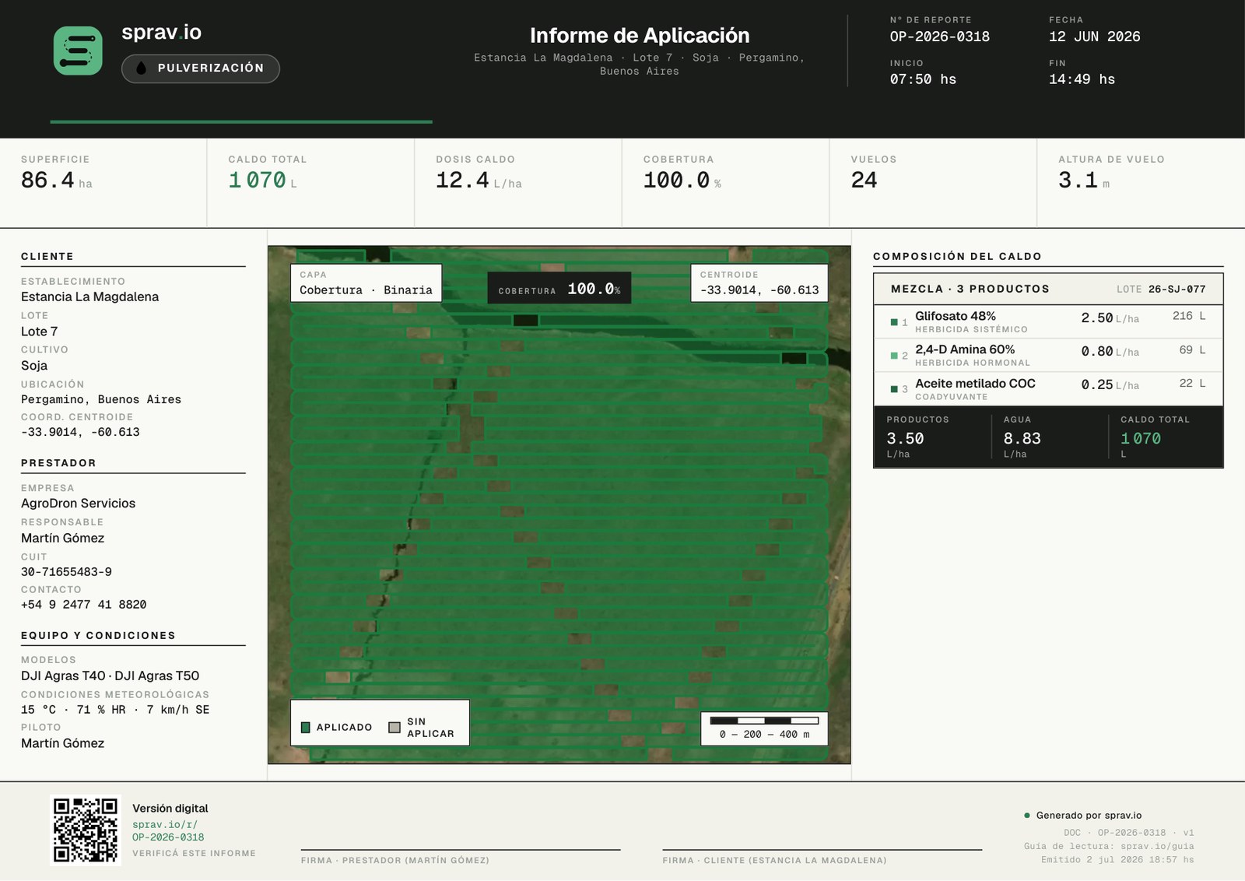Click the Aplicado legend green swatch
Viewport: 1245px width, 881px height.
point(306,728)
